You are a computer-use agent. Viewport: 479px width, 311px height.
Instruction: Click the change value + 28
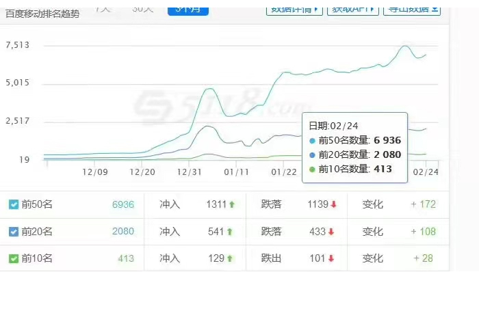pos(423,258)
